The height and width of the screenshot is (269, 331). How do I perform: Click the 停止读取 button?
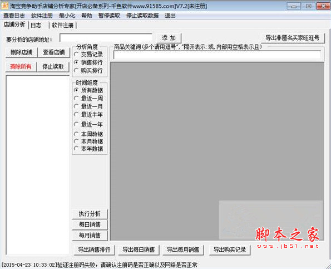(53, 67)
